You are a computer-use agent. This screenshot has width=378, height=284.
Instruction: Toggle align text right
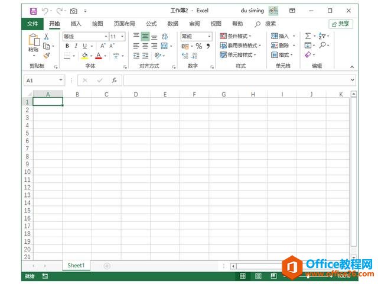click(x=154, y=46)
